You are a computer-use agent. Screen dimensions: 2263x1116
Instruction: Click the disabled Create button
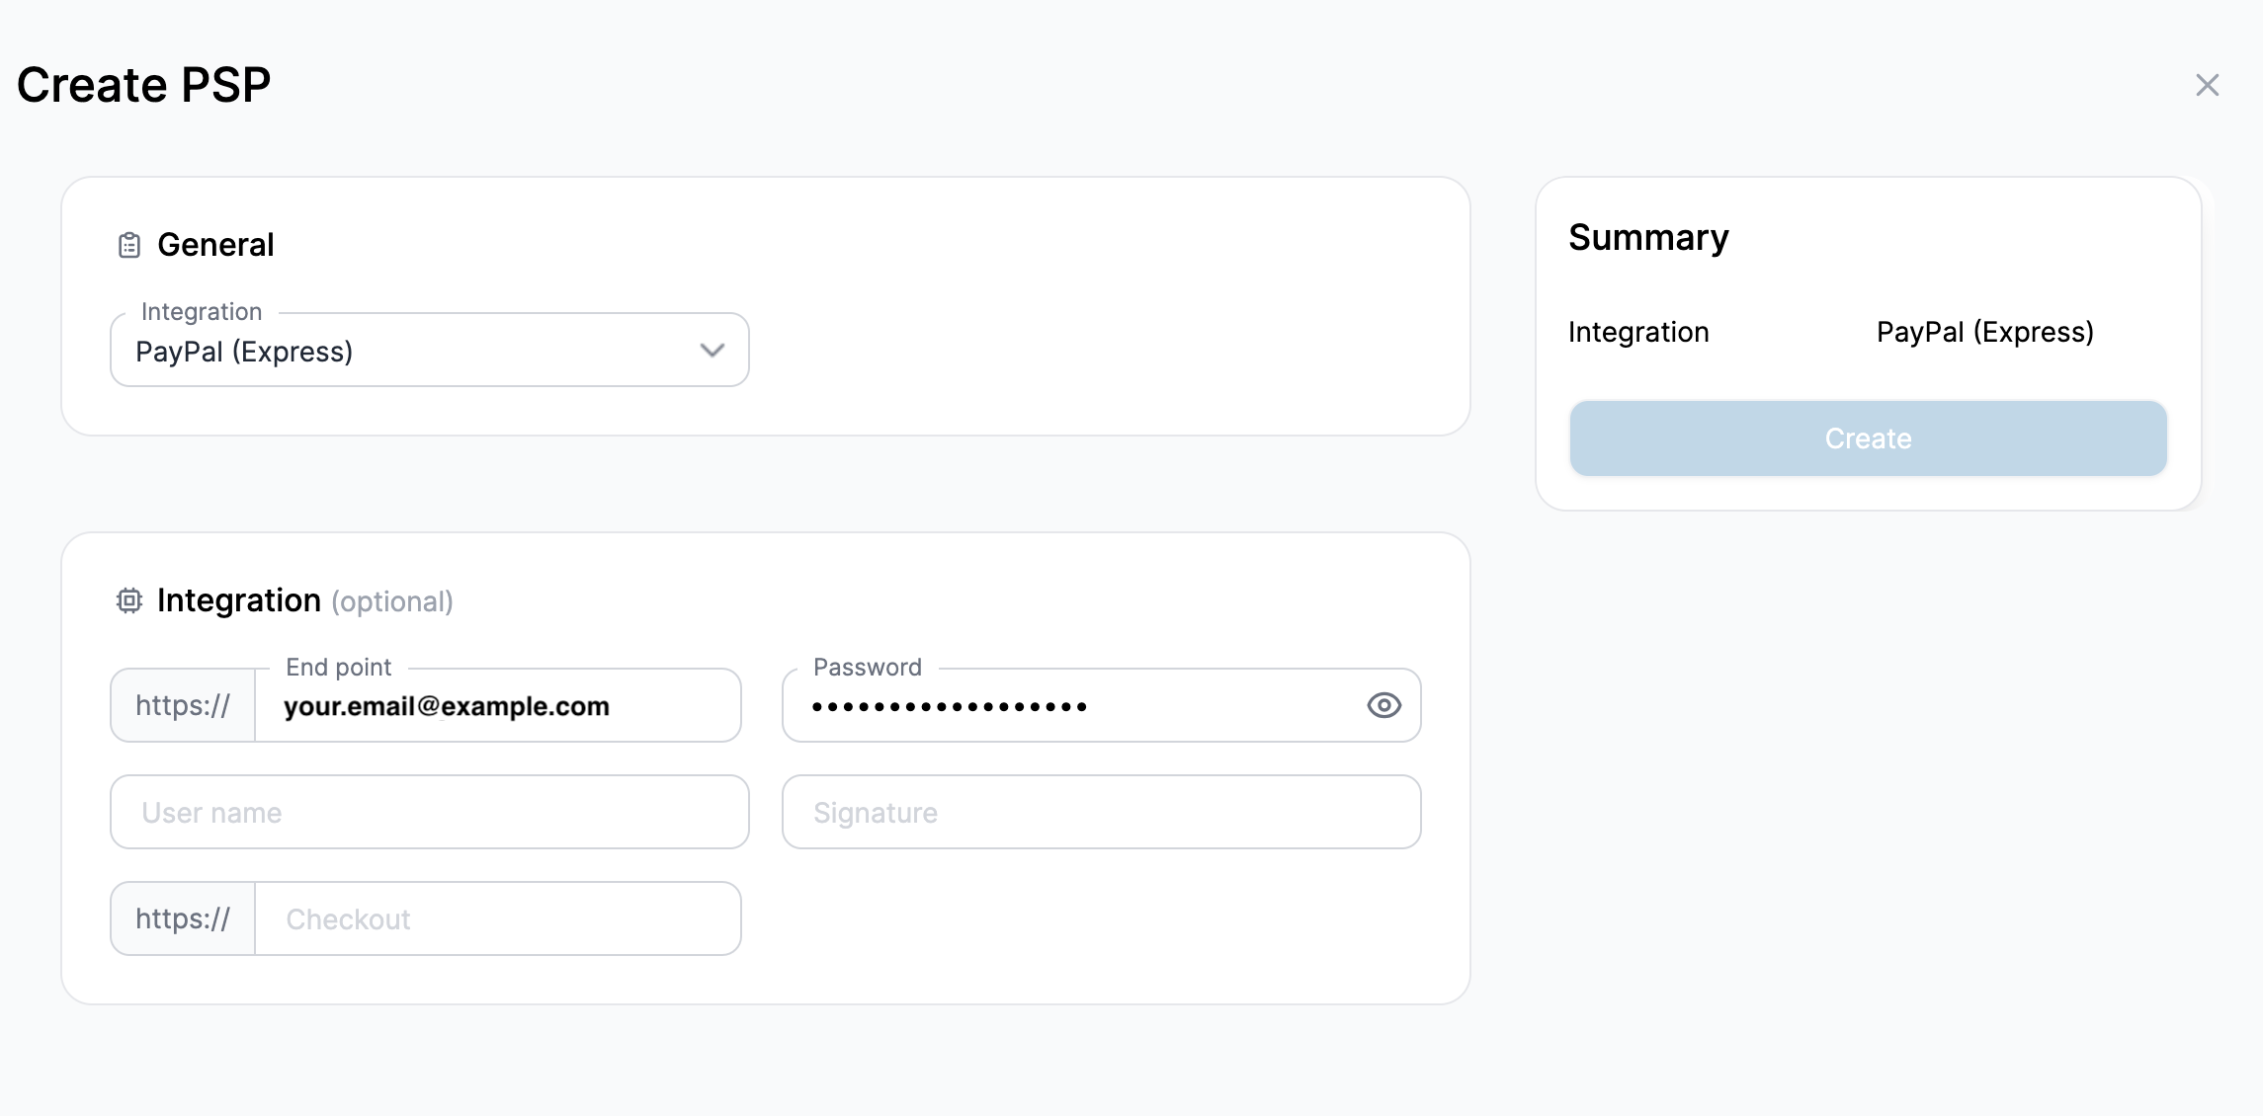[1868, 438]
